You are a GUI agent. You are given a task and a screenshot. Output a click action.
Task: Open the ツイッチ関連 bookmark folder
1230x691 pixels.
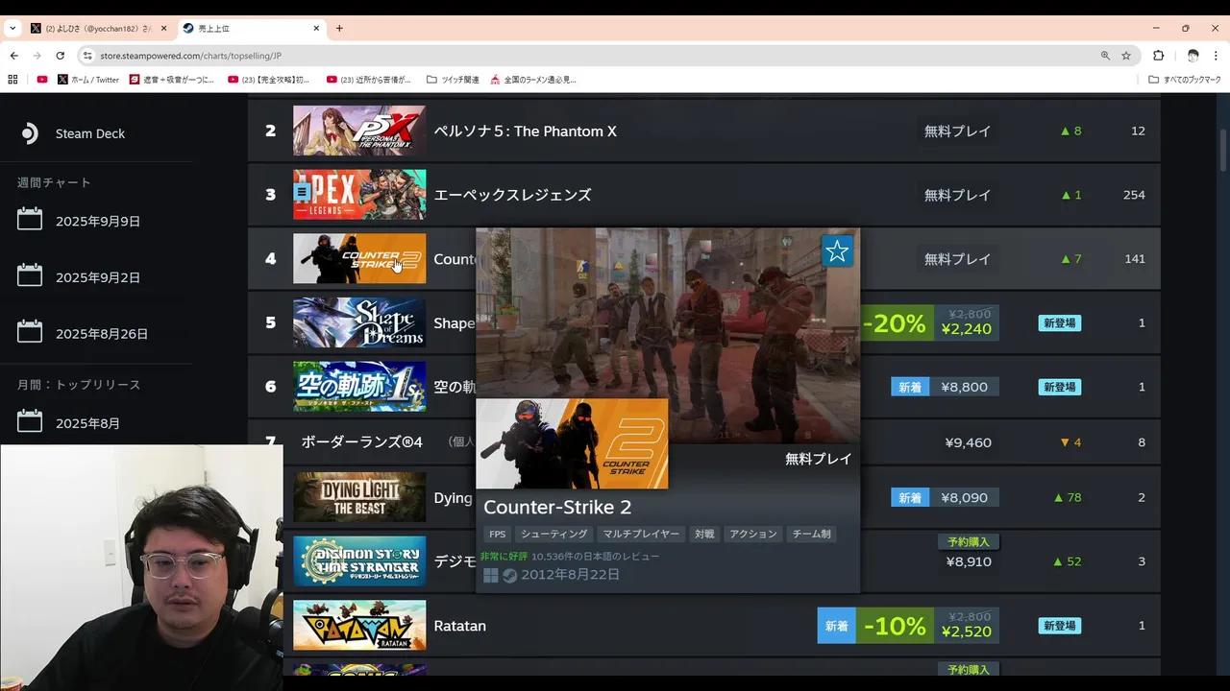pyautogui.click(x=453, y=80)
